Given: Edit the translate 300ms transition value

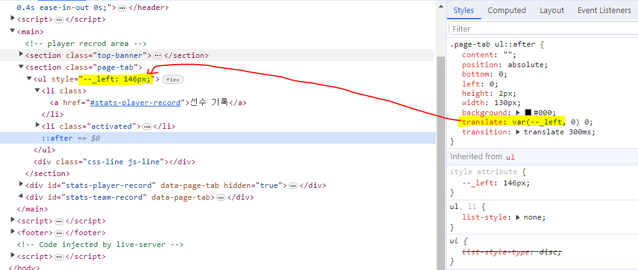Looking at the screenshot, I should click(557, 132).
